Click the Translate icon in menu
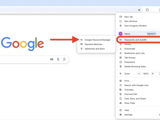This screenshot has width=160, height=120. pos(121,90)
